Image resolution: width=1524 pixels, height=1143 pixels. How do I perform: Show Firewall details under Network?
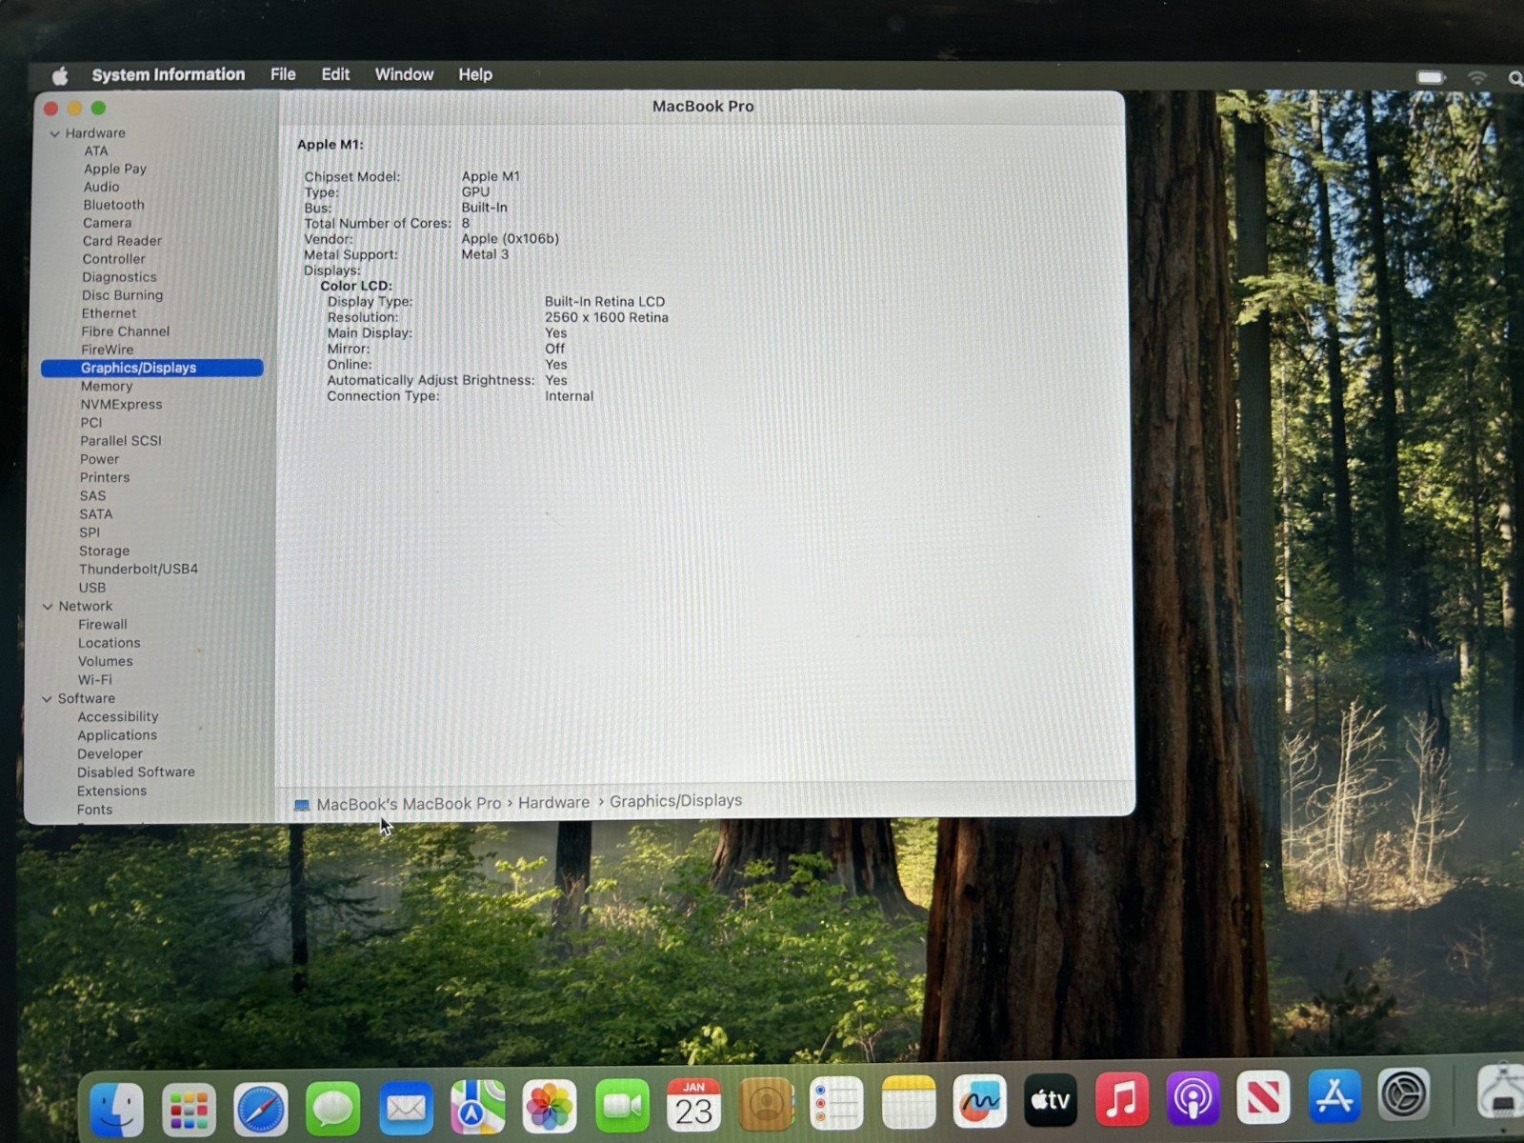click(x=102, y=625)
